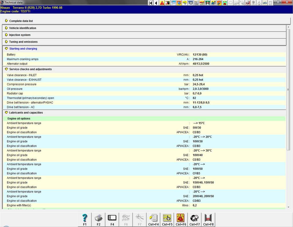Open the Ctrl+F6 red engine icon

click(181, 220)
